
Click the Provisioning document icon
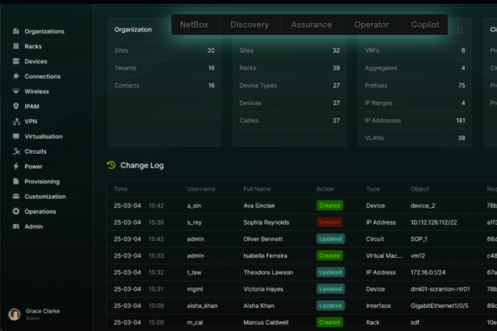(x=16, y=181)
